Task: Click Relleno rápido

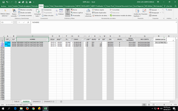Action: point(98,10)
